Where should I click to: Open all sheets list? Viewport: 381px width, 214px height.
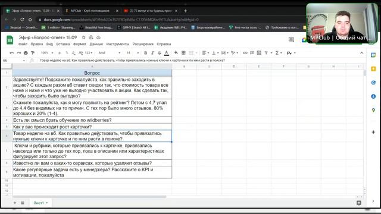23,203
